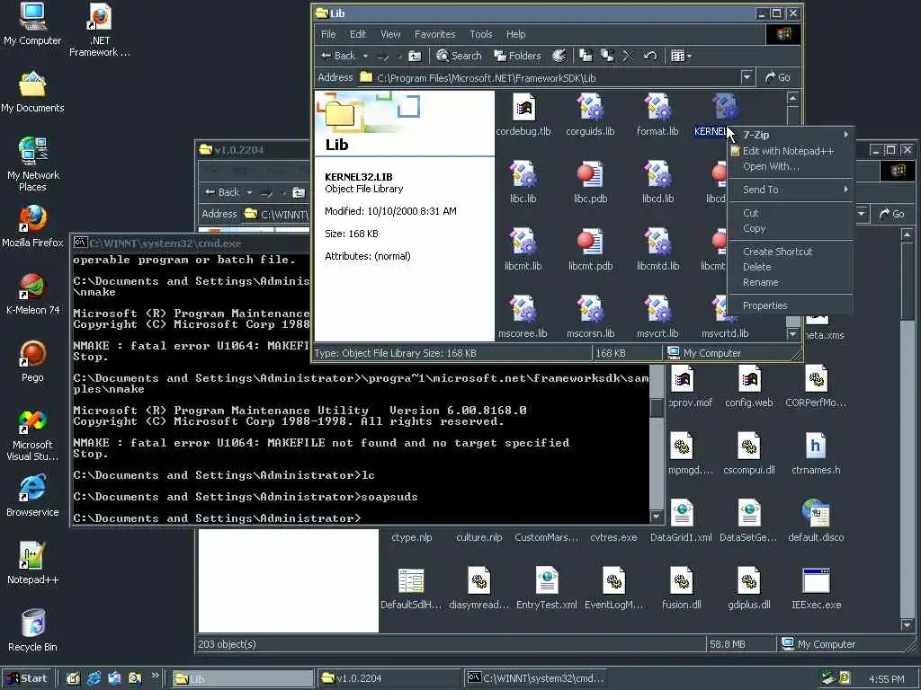The height and width of the screenshot is (690, 921).
Task: Click the Back button in Lib window
Action: coord(339,56)
